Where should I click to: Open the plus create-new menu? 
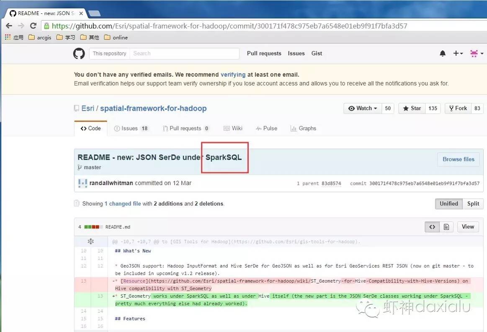tap(458, 54)
